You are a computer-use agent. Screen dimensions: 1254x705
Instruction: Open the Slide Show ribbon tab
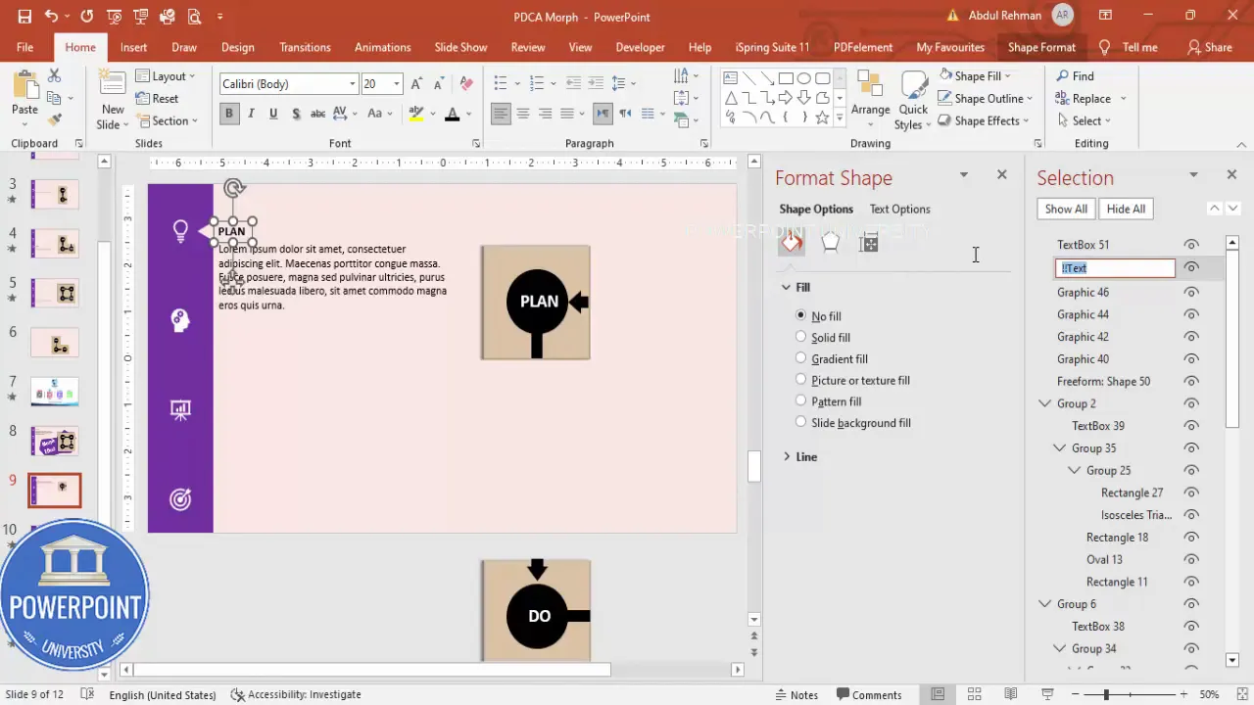pos(460,47)
